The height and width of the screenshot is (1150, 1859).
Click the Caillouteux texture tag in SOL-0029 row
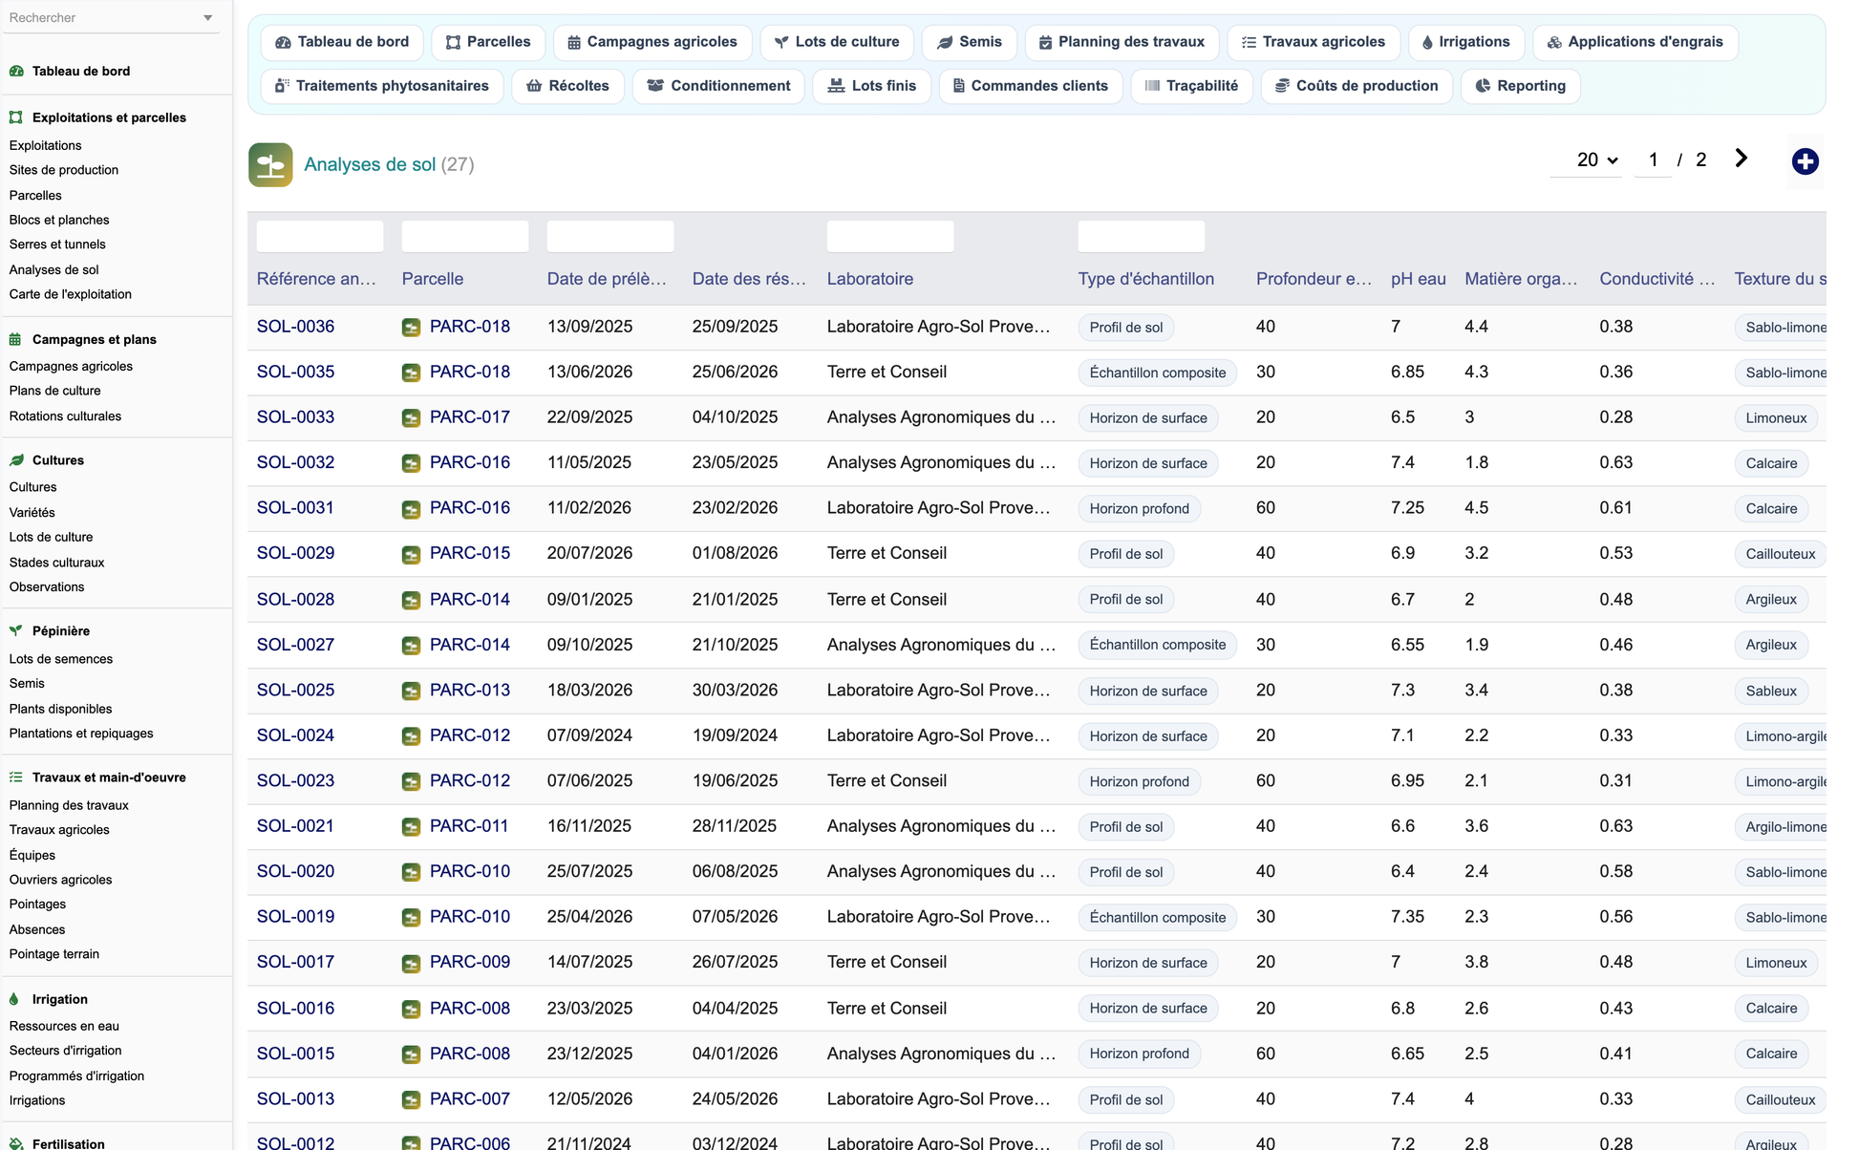[1781, 554]
